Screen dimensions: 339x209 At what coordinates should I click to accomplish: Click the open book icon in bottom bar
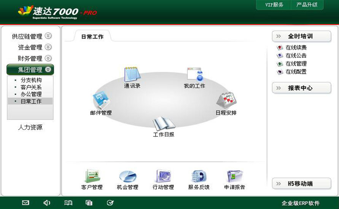click(68, 203)
